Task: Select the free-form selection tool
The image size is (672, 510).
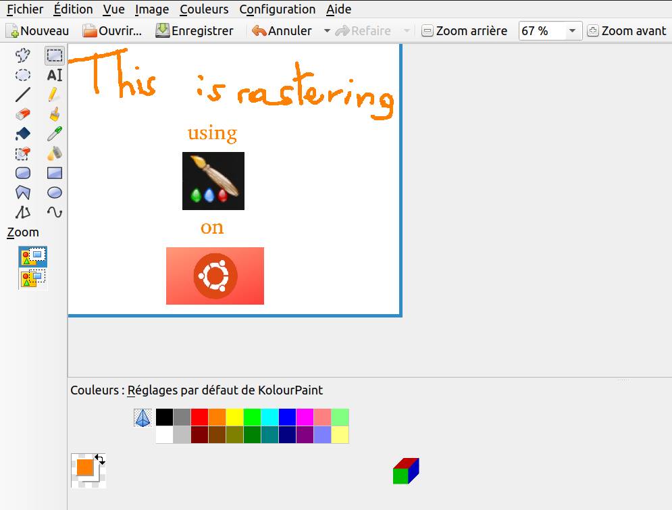Action: point(23,55)
